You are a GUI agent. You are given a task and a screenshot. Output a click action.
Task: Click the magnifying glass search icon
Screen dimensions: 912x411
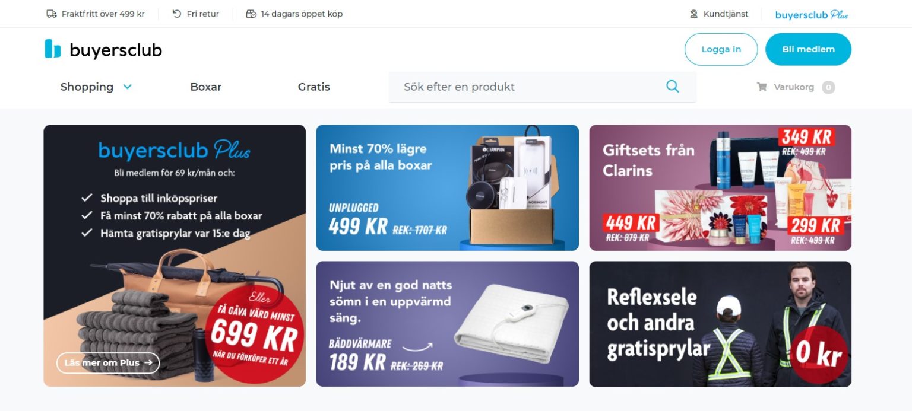672,87
